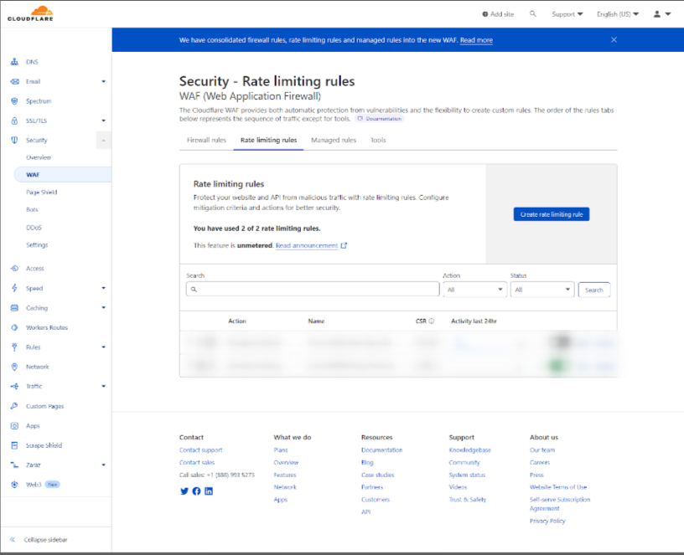684x555 pixels.
Task: Open DDoS in the sidebar
Action: (34, 228)
